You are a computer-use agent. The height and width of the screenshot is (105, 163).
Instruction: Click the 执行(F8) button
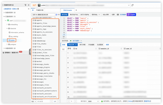tap(64, 15)
